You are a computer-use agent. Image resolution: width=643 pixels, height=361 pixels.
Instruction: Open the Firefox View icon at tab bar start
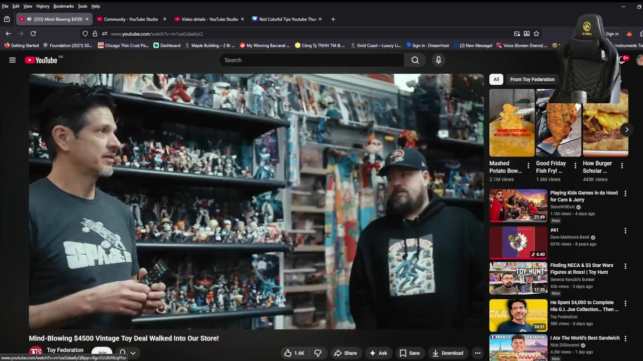point(7,19)
